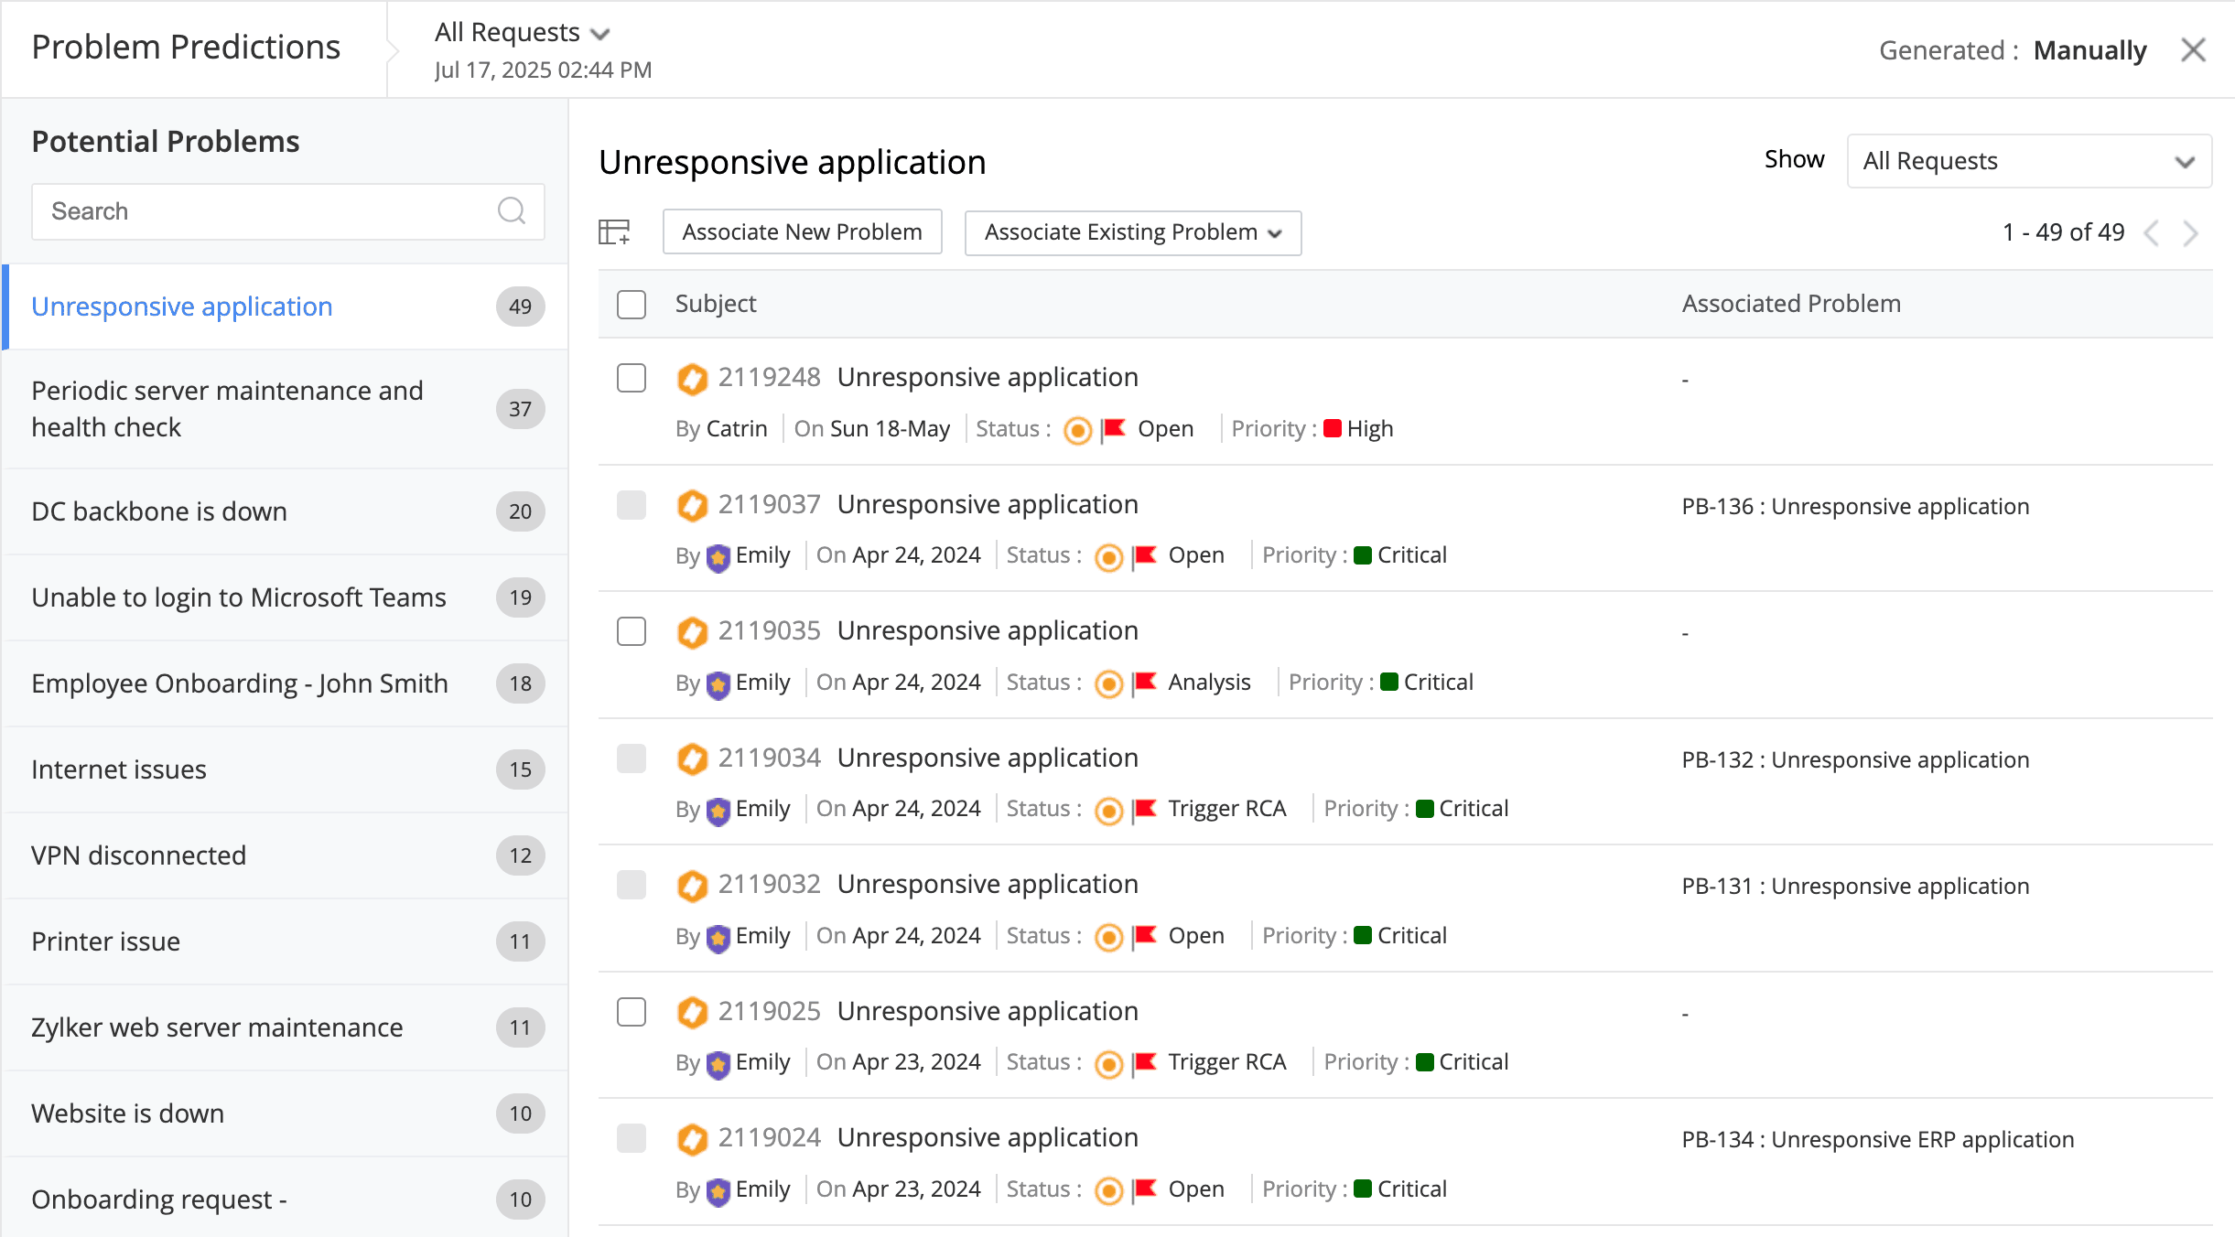The width and height of the screenshot is (2235, 1237).
Task: Click inside the Search field
Action: coord(256,211)
